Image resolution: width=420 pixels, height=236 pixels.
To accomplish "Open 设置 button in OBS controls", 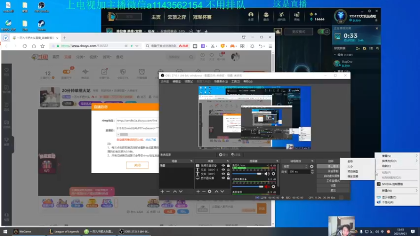I will click(333, 186).
